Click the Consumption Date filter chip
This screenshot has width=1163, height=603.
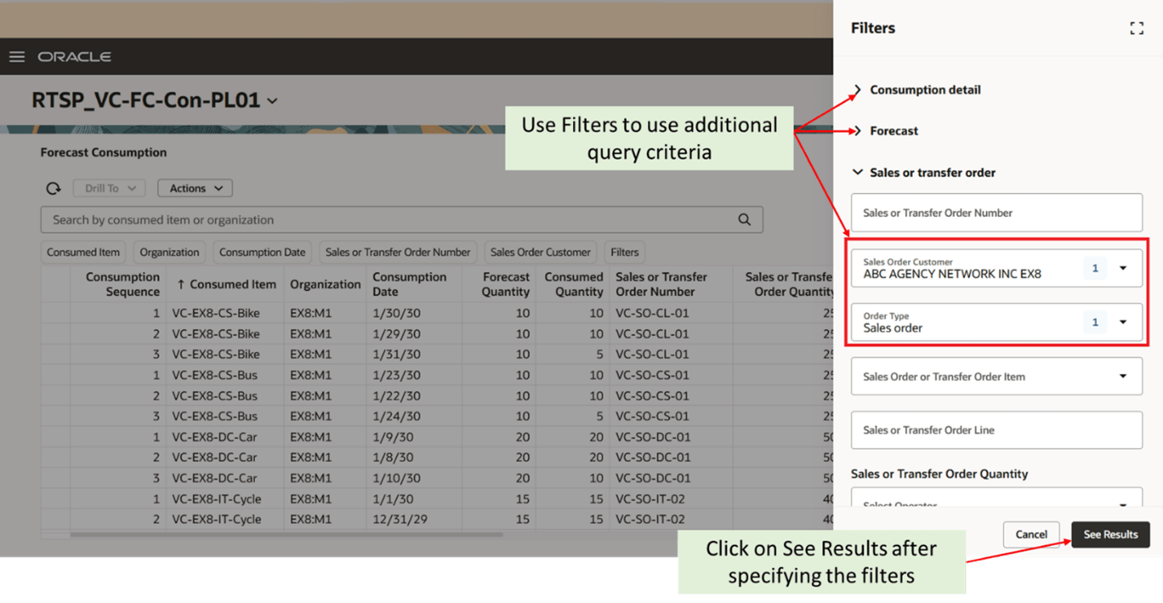click(262, 252)
